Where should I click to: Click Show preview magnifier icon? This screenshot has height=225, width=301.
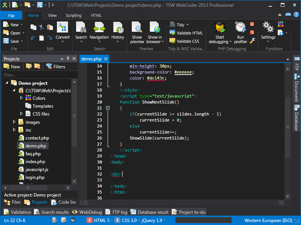tap(137, 28)
